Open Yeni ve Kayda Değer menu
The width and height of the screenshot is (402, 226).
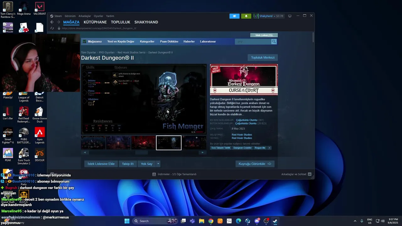121,41
